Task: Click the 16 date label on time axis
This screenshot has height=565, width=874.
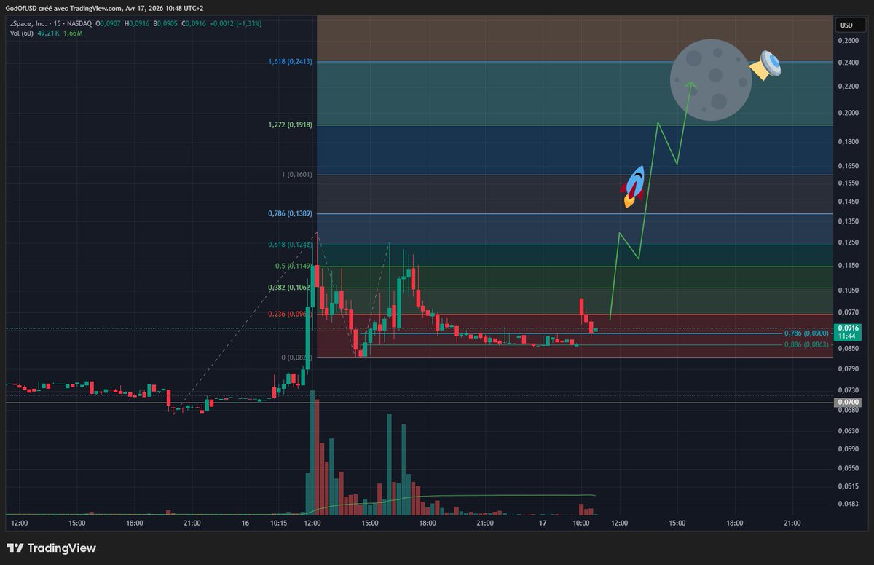Action: point(245,523)
